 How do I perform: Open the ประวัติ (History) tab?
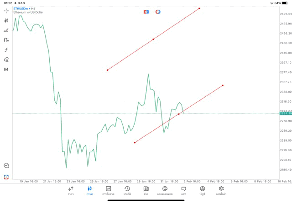click(127, 191)
